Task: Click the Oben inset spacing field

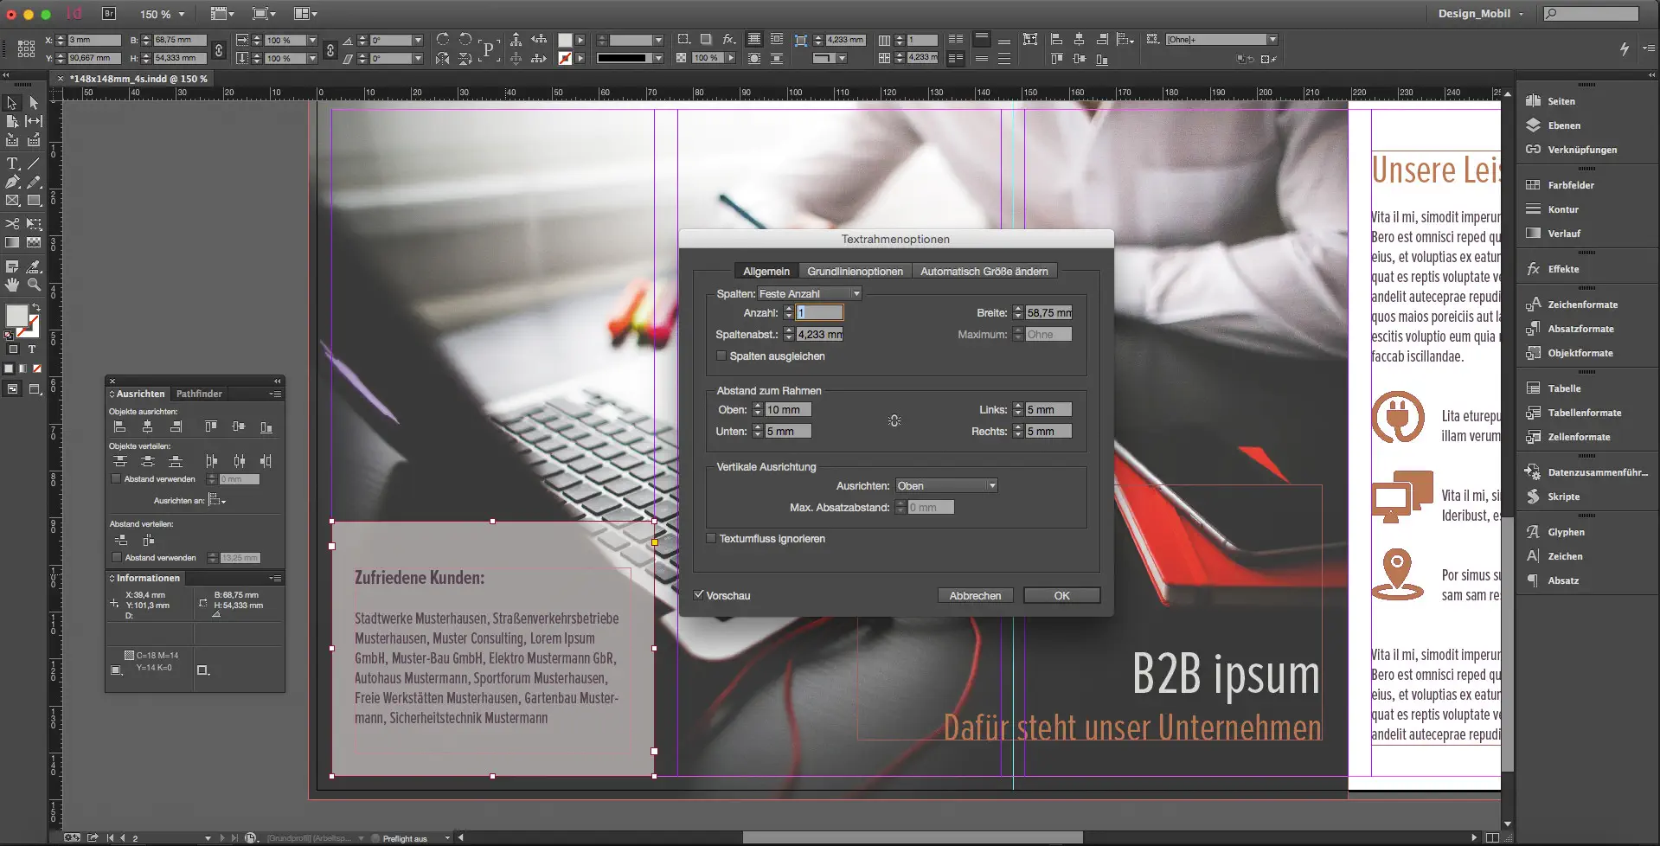Action: click(x=788, y=410)
